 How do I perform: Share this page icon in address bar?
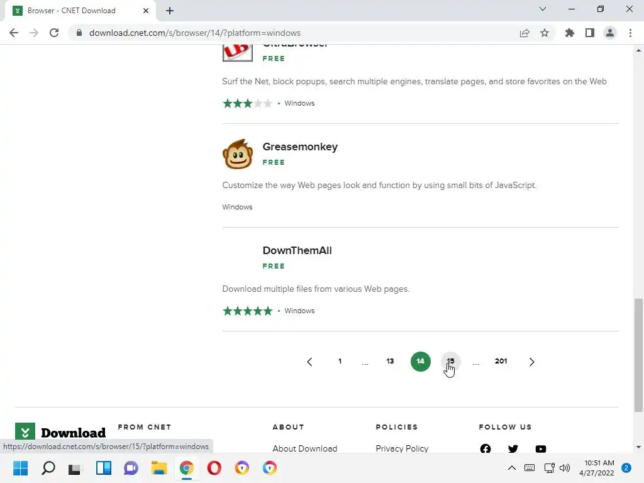[525, 33]
